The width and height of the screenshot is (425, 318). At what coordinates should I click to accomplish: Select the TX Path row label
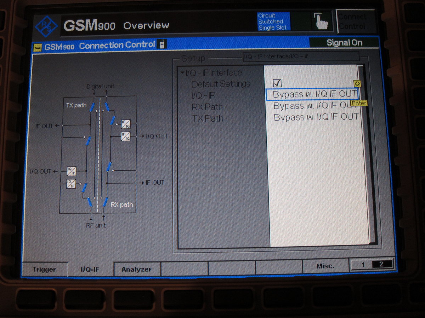[x=208, y=118]
